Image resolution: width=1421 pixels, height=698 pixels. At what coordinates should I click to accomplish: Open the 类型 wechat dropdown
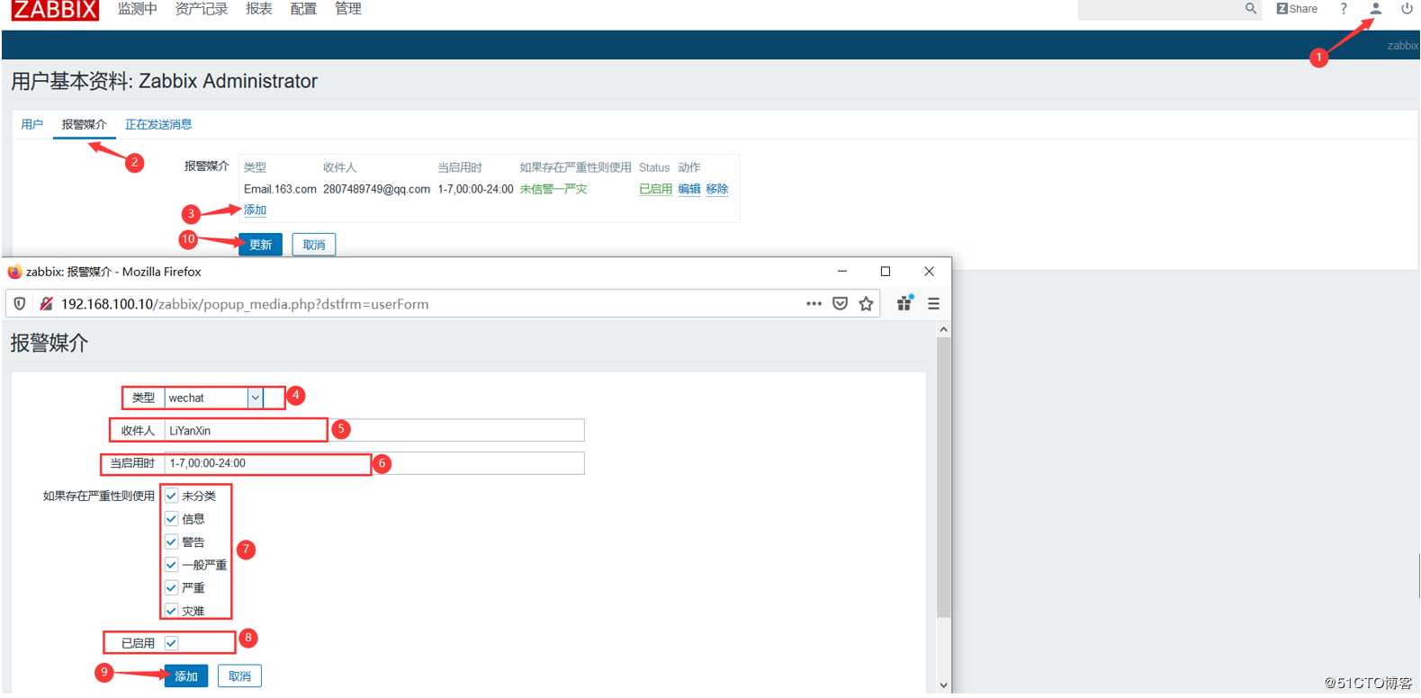(x=214, y=398)
